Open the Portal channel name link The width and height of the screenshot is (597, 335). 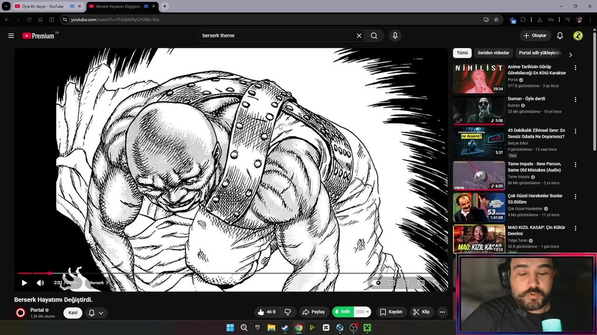click(37, 310)
